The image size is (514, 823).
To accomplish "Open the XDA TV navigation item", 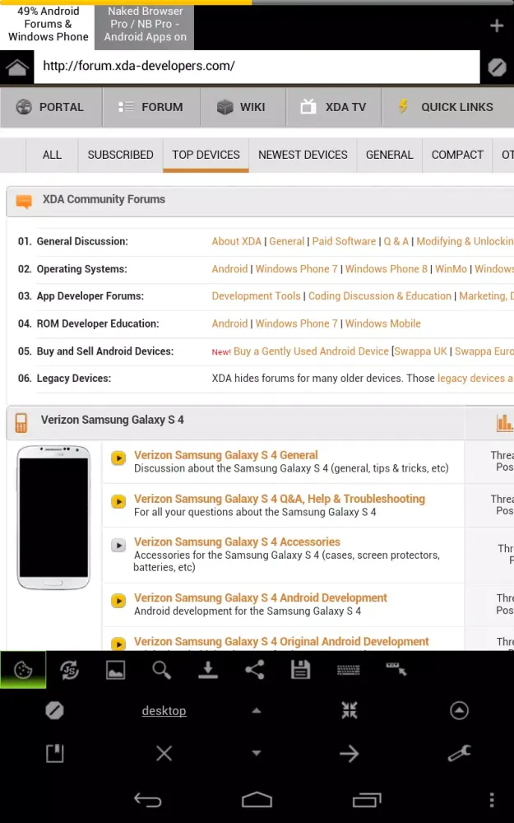I will coord(334,107).
